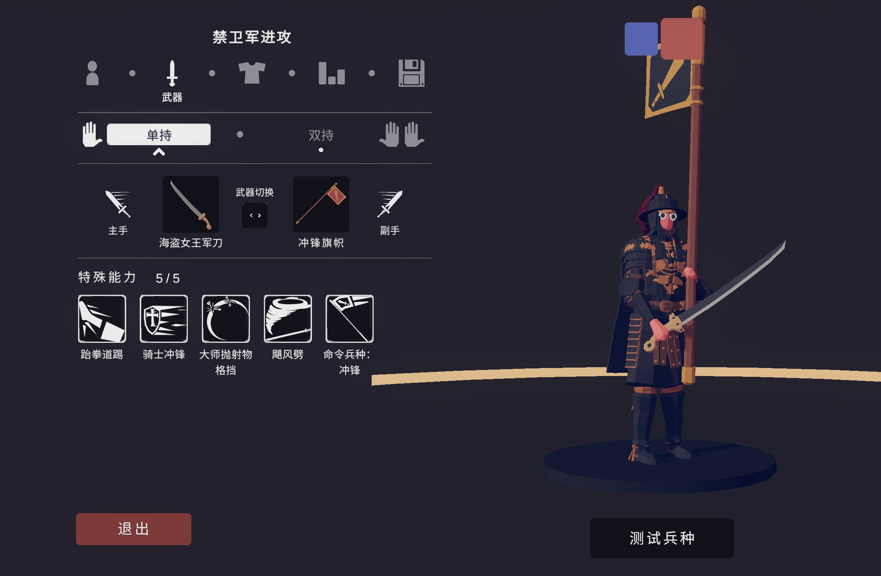This screenshot has width=881, height=576.
Task: Swap weapons with the 武器切换 arrows
Action: click(x=255, y=215)
